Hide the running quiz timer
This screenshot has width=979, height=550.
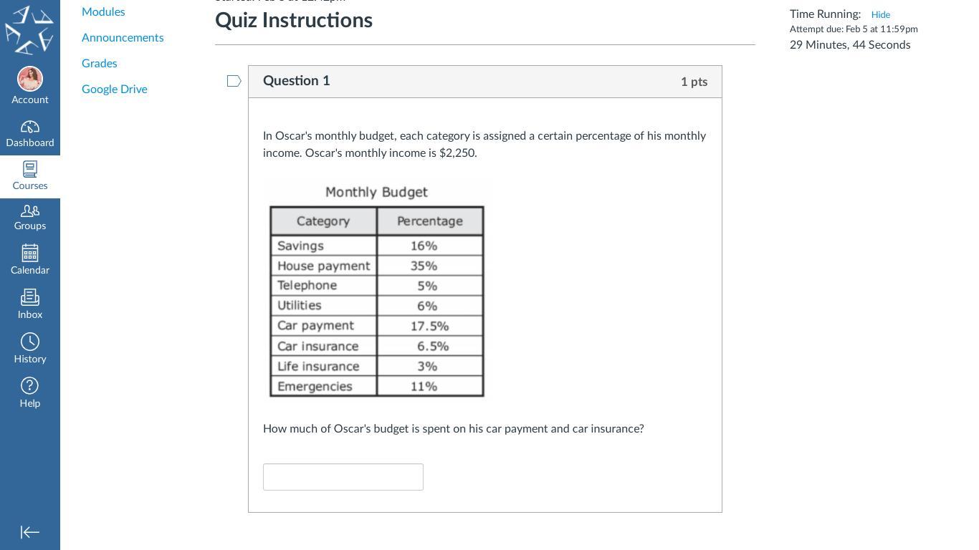coord(881,14)
